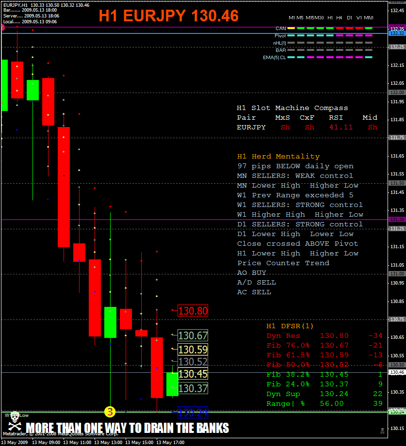This screenshot has width=406, height=446.
Task: Click the W1 Prev Range exceeded 5 line
Action: [x=295, y=195]
